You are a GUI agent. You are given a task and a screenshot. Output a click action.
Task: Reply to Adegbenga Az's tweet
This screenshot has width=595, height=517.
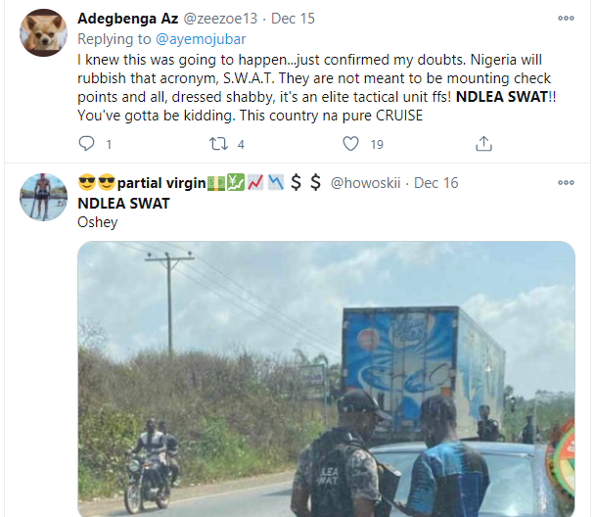86,144
